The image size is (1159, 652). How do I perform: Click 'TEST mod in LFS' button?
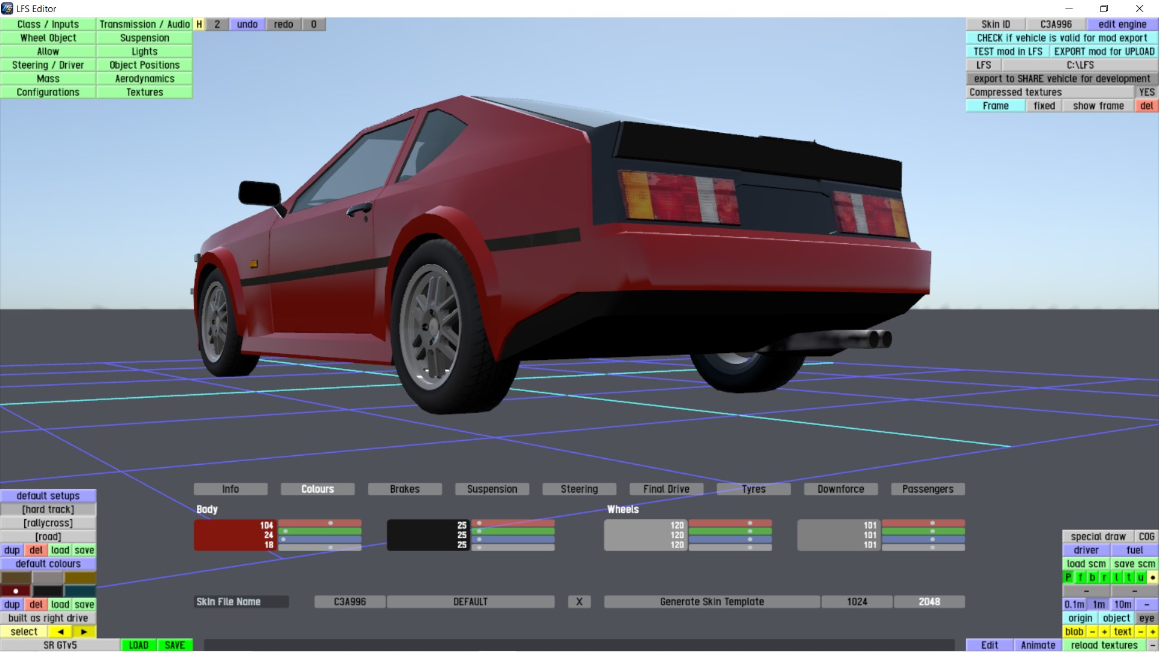tap(1007, 51)
